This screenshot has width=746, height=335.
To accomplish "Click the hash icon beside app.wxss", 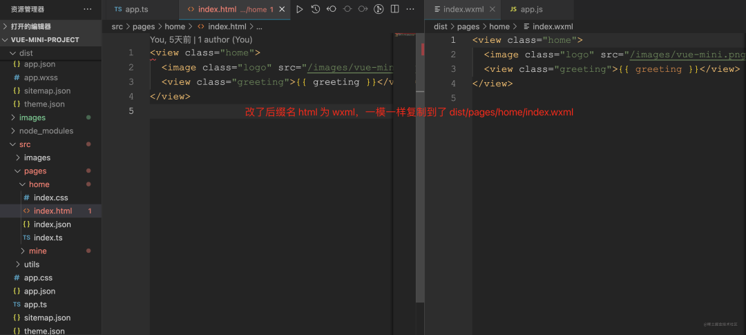I will (17, 77).
